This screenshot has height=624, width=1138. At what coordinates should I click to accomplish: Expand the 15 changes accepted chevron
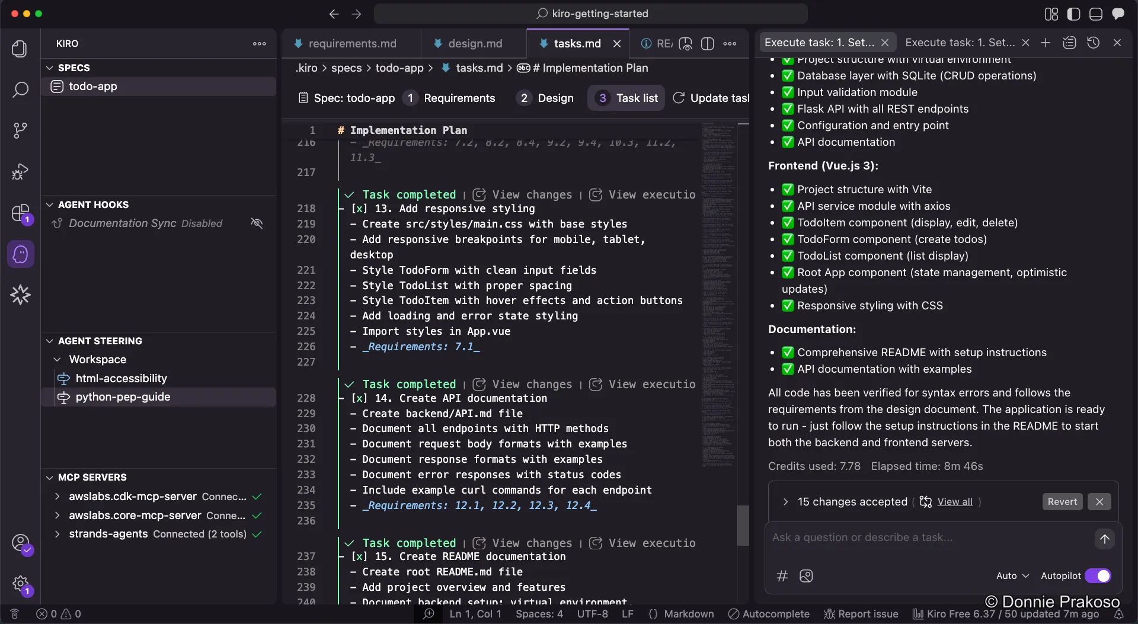point(785,502)
